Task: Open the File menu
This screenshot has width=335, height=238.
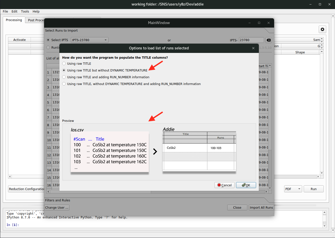Action: coord(5,12)
